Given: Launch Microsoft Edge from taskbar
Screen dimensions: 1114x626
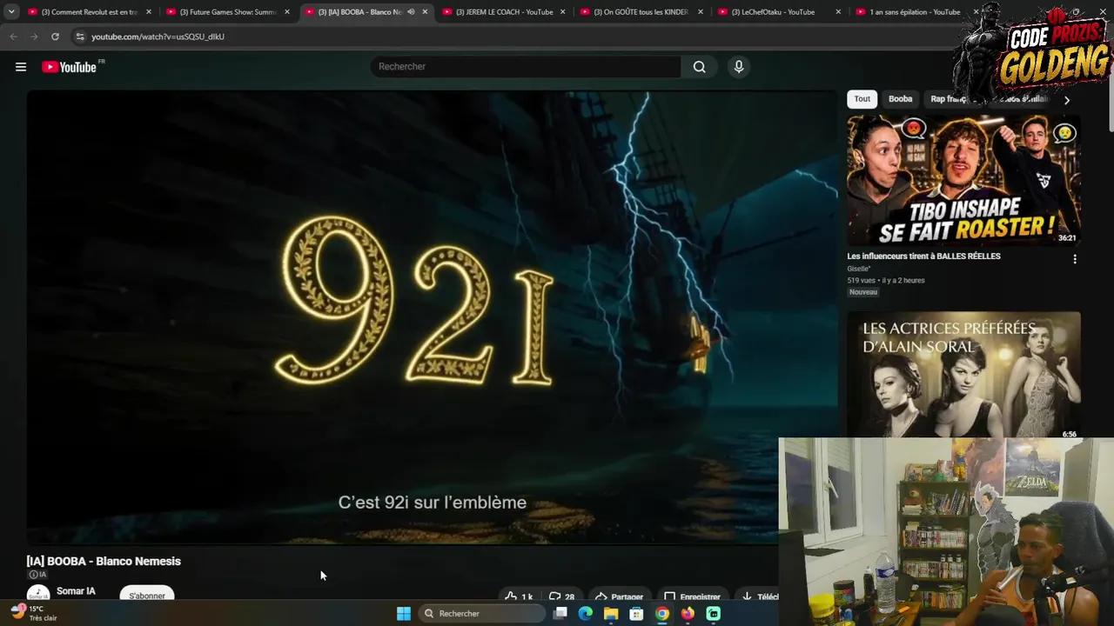Looking at the screenshot, I should pos(586,614).
